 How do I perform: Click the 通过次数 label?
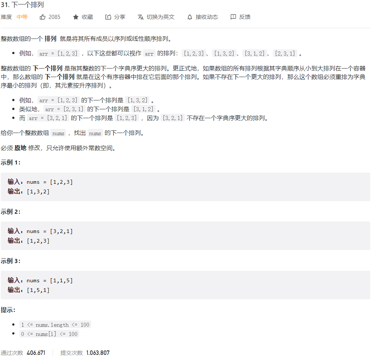[x=12, y=353]
